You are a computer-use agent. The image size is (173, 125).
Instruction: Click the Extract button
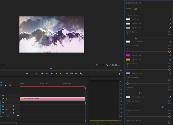[72, 74]
